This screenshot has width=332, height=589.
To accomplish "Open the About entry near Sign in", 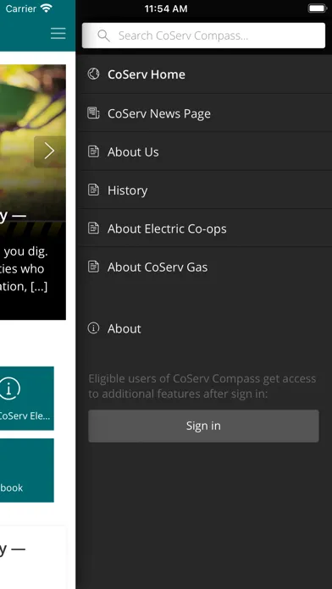I will click(204, 328).
